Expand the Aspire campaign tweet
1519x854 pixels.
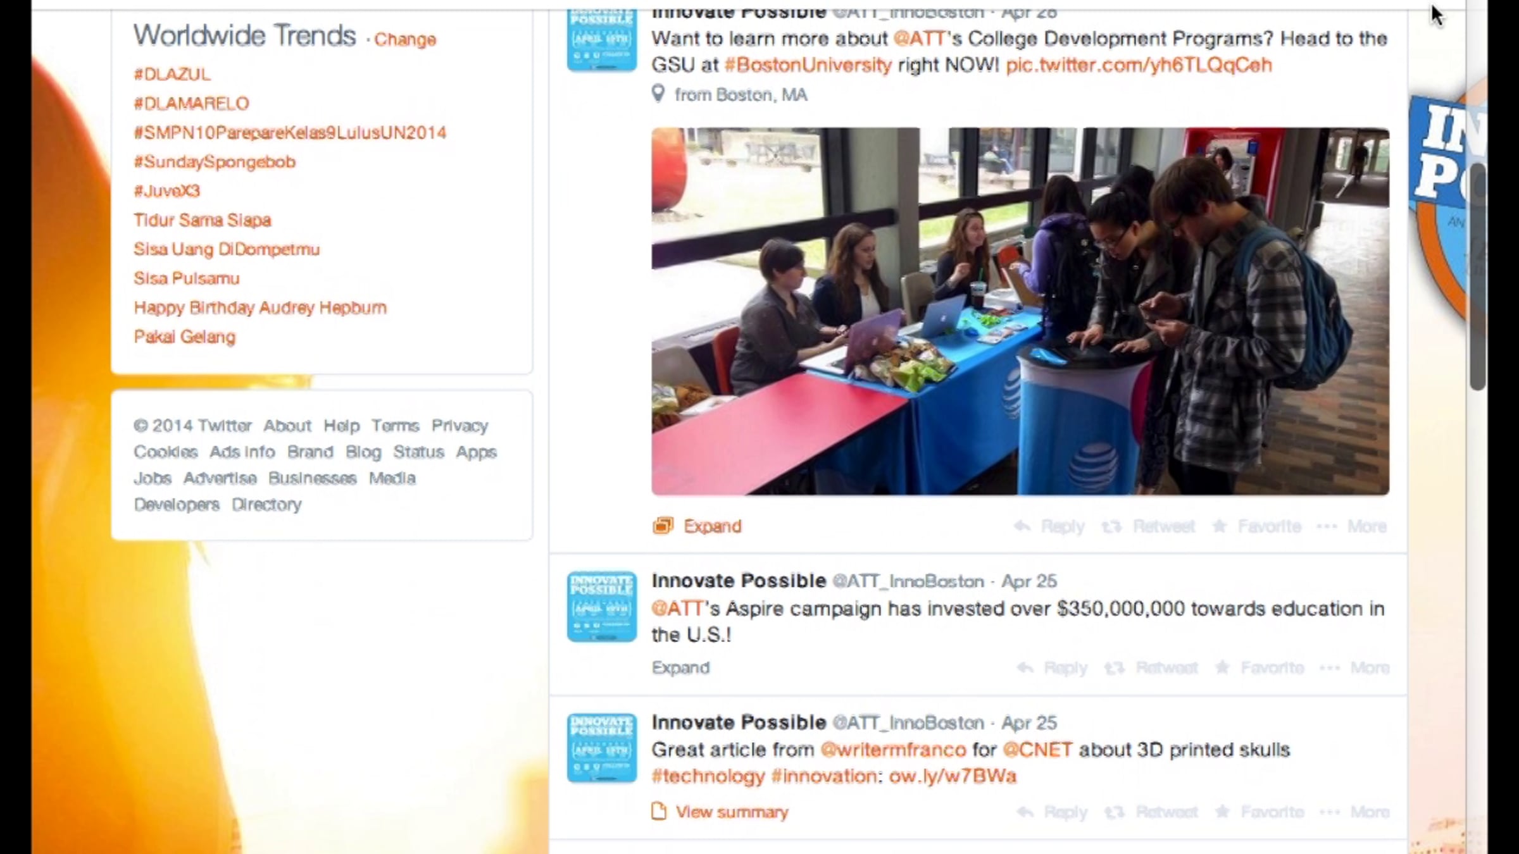[680, 667]
